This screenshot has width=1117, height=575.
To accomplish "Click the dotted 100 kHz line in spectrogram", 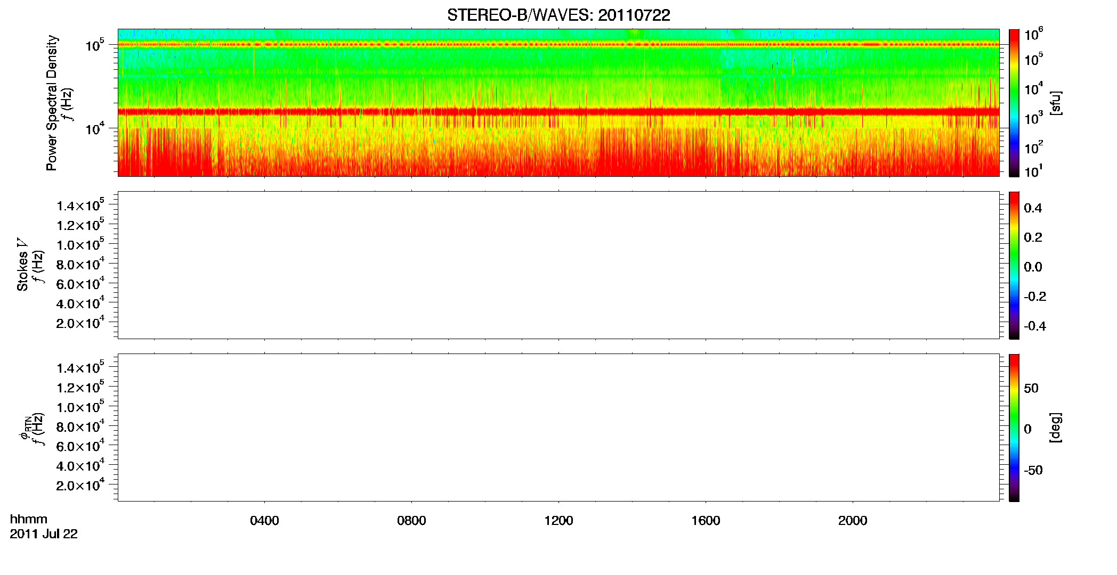I will pos(558,44).
